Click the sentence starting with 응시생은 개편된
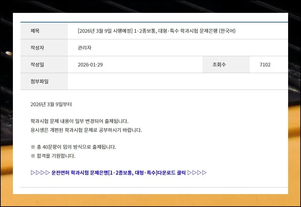The width and height of the screenshot is (301, 207). pos(86,130)
